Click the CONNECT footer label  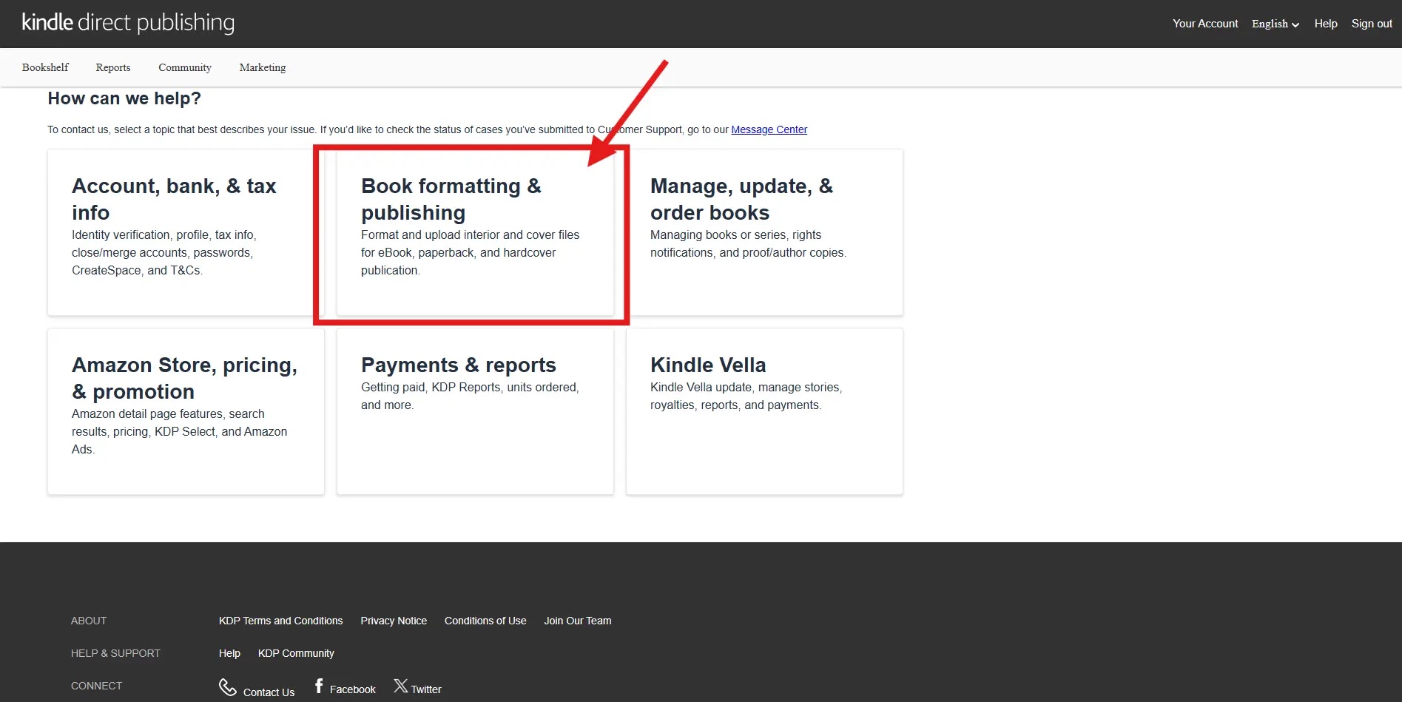pyautogui.click(x=96, y=686)
